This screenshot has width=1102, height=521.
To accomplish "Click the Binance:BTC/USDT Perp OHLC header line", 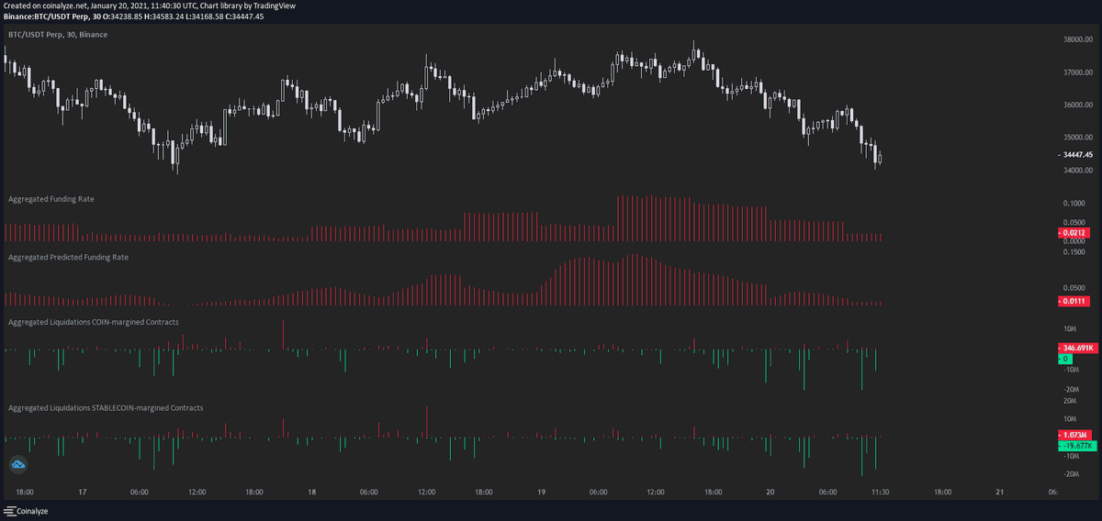I will coord(133,17).
